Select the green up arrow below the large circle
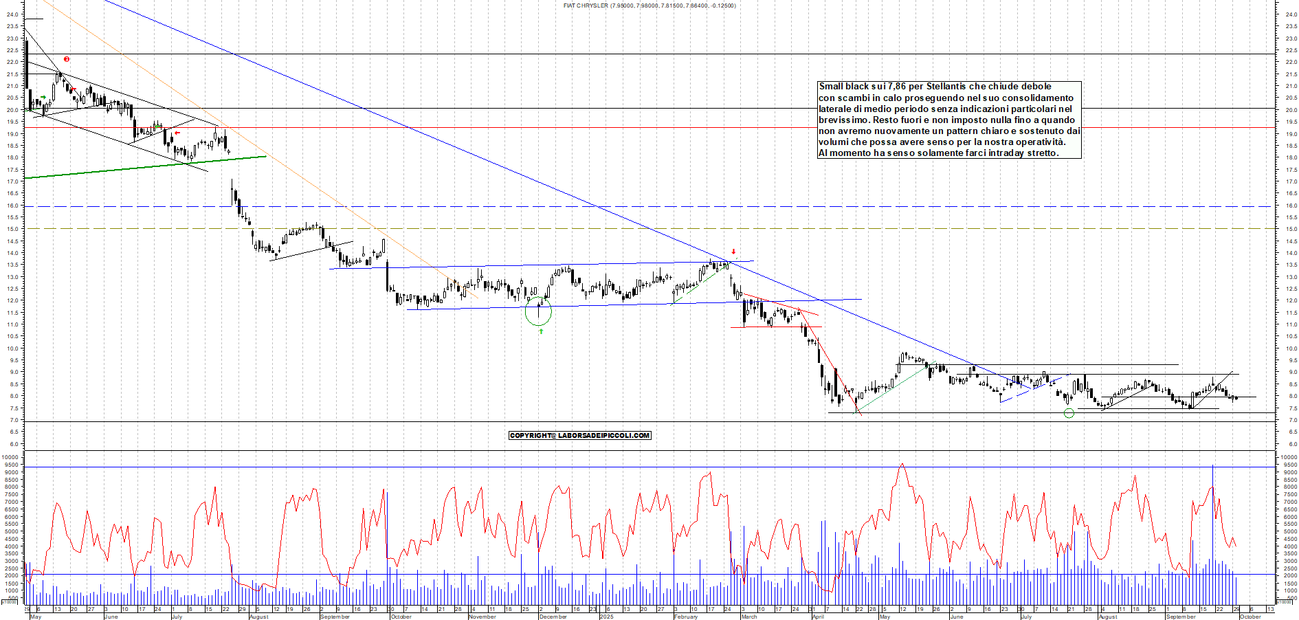 [x=541, y=331]
